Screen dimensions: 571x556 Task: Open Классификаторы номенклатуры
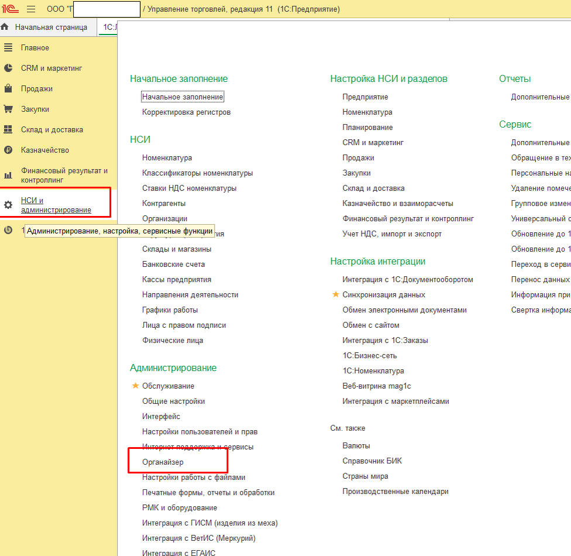coord(197,173)
